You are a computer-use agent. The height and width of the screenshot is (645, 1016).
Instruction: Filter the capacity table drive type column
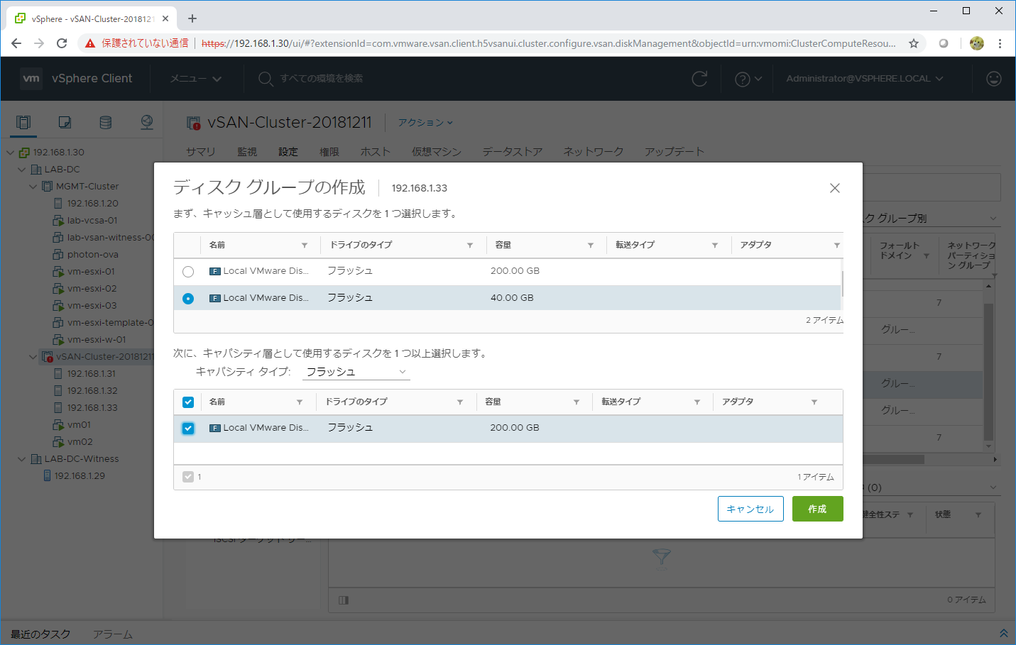460,402
